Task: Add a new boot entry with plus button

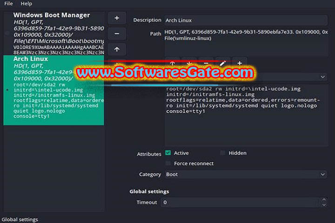Action: pos(117,18)
